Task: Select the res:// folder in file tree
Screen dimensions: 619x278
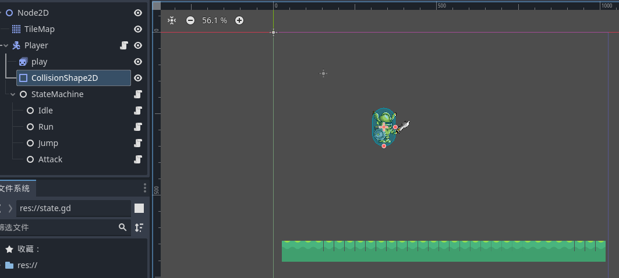Action: [29, 265]
